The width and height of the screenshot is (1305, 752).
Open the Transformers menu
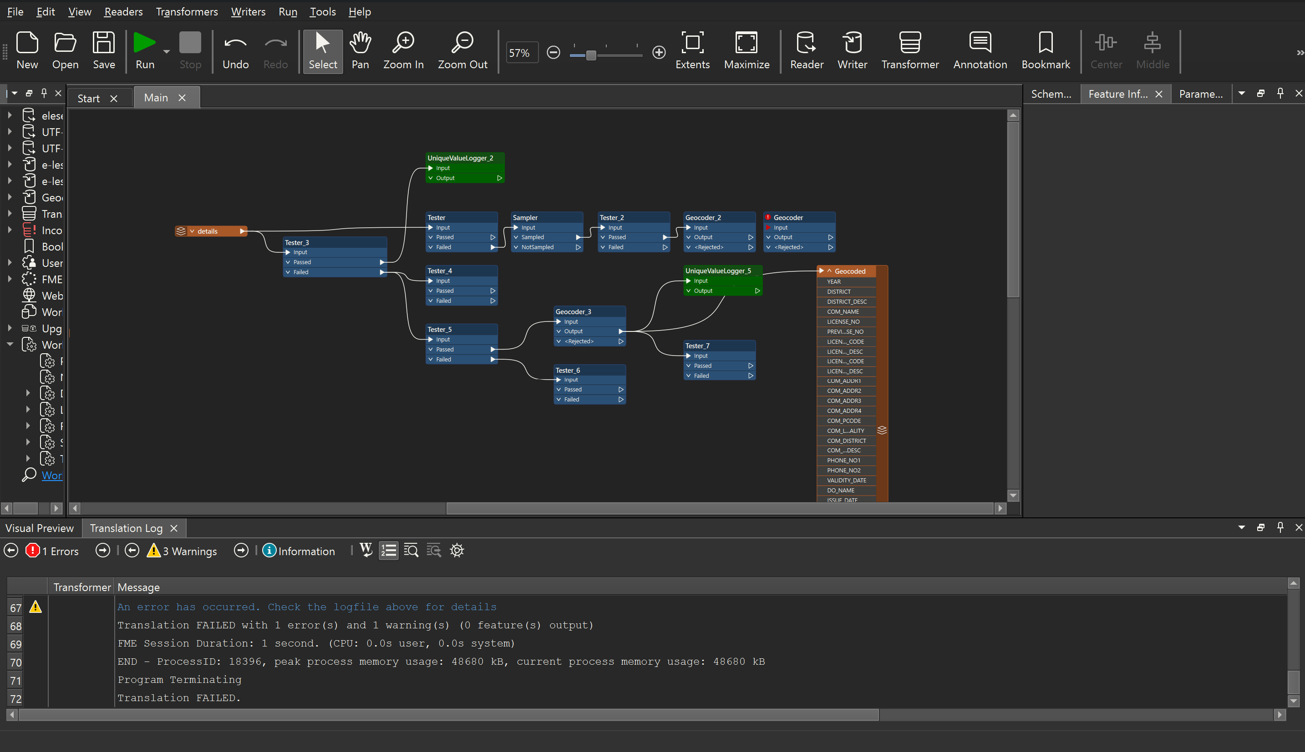[x=187, y=11]
